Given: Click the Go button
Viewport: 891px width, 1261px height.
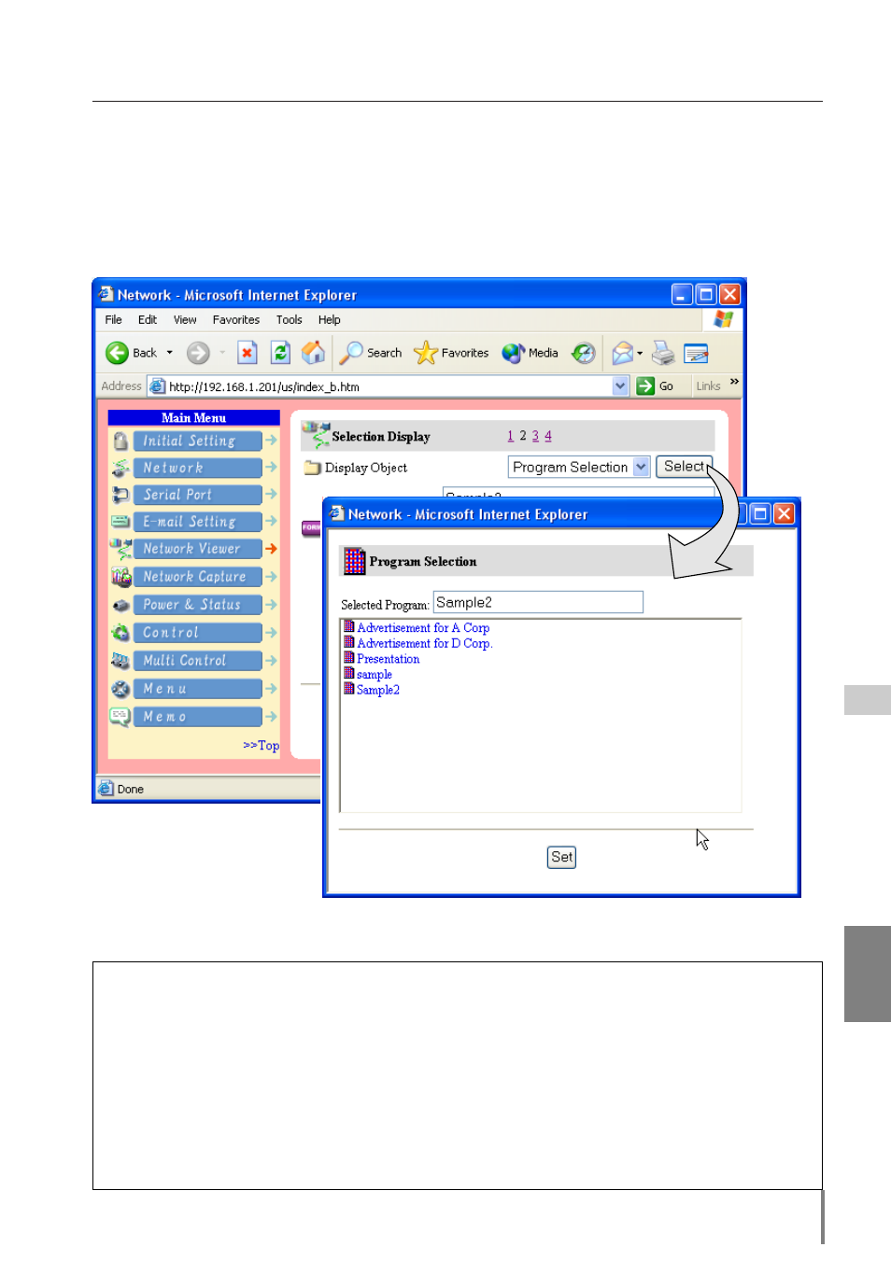Looking at the screenshot, I should [x=656, y=386].
